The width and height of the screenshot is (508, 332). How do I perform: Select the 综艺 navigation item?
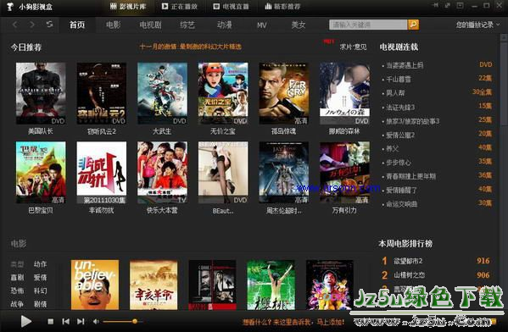(x=187, y=25)
